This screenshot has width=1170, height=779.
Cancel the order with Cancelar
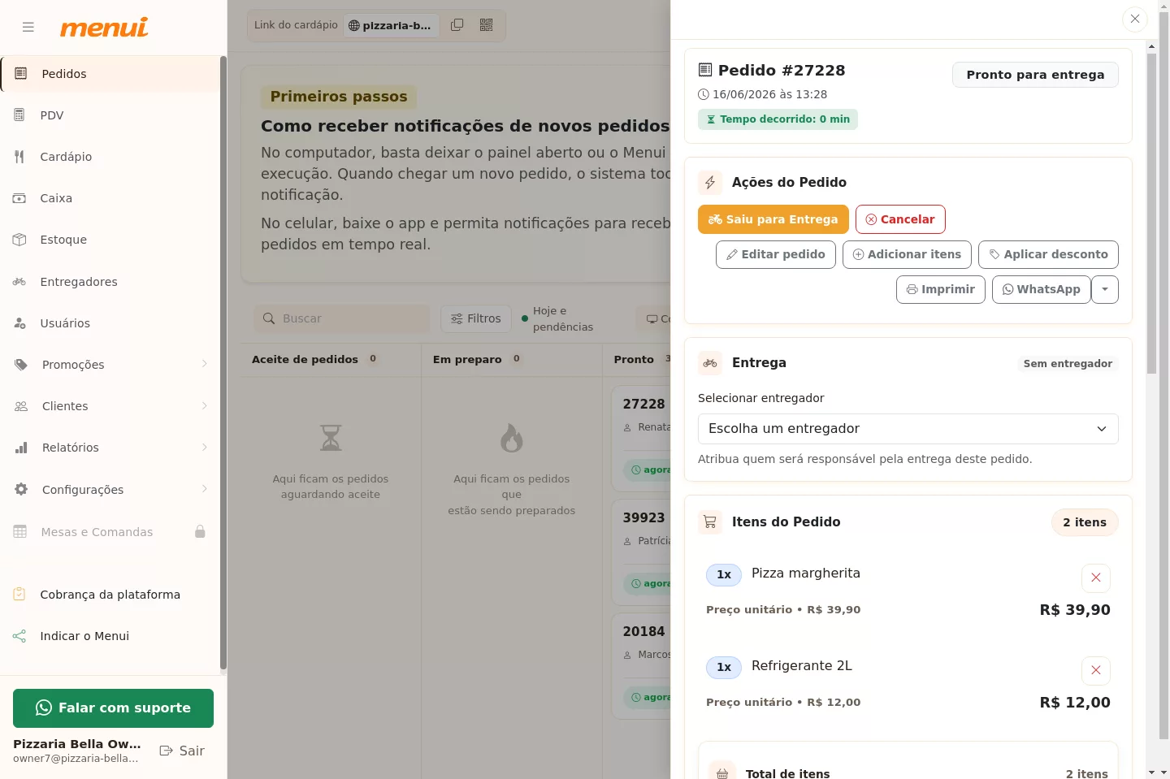point(900,219)
